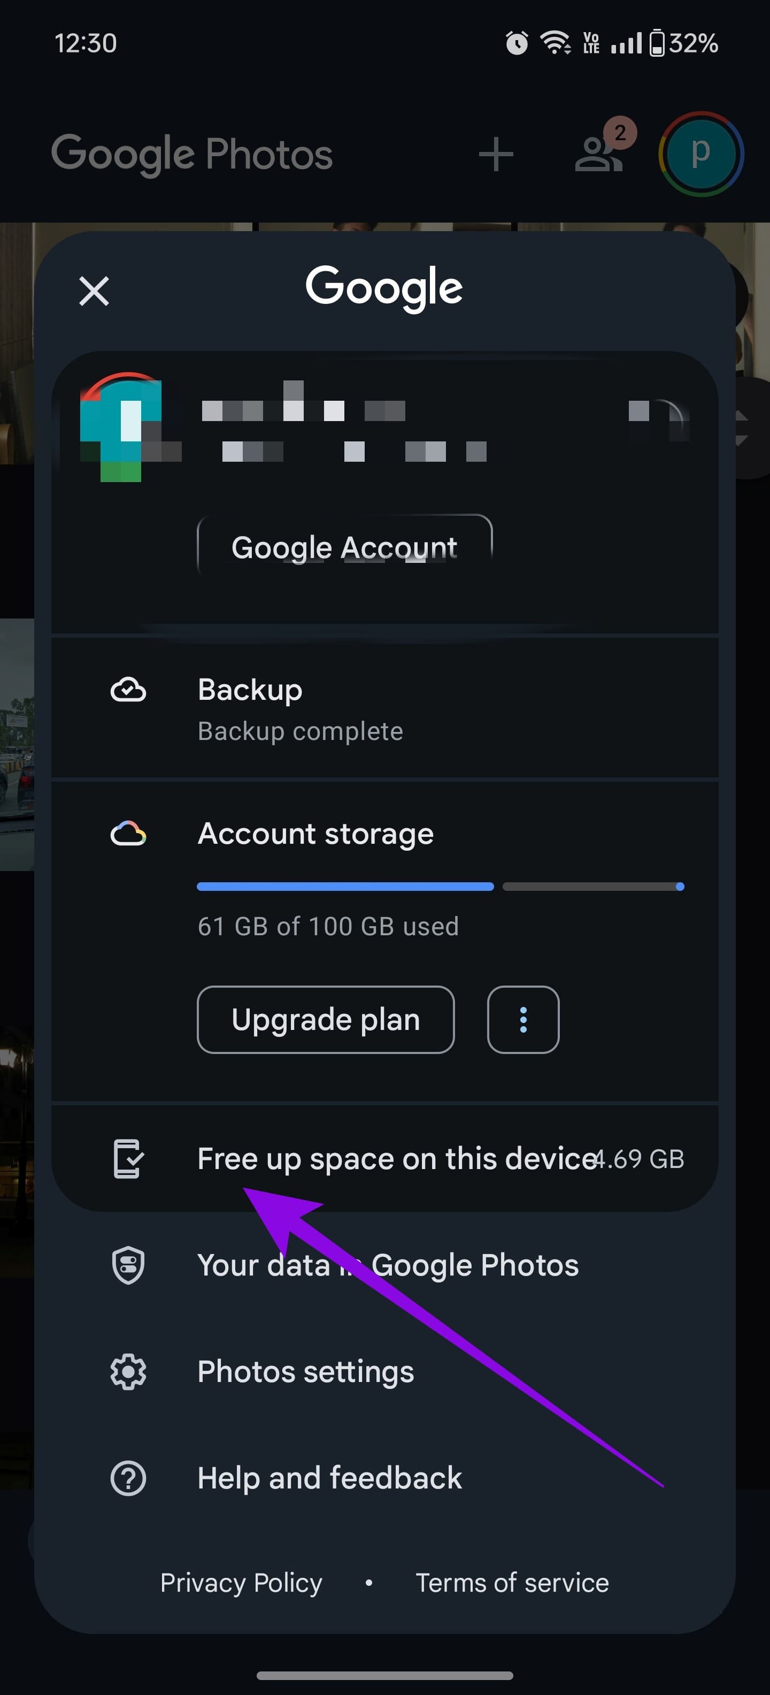Tap the plus icon to create new item

point(497,154)
